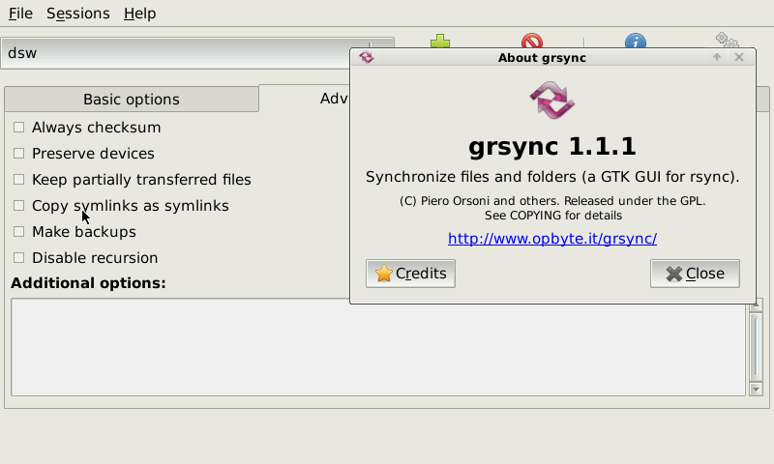This screenshot has height=464, width=774.
Task: Click the red Delete session icon
Action: (531, 41)
